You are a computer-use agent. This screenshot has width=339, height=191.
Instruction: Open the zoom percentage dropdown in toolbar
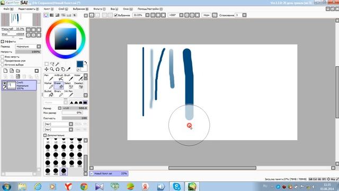point(147,15)
